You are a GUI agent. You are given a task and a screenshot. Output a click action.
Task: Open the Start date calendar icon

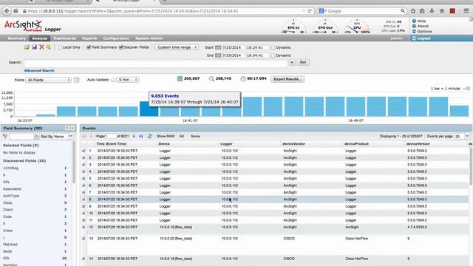[x=218, y=47]
